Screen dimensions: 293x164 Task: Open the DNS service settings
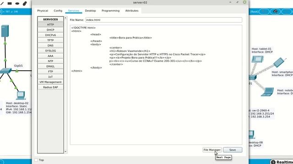pos(50,46)
